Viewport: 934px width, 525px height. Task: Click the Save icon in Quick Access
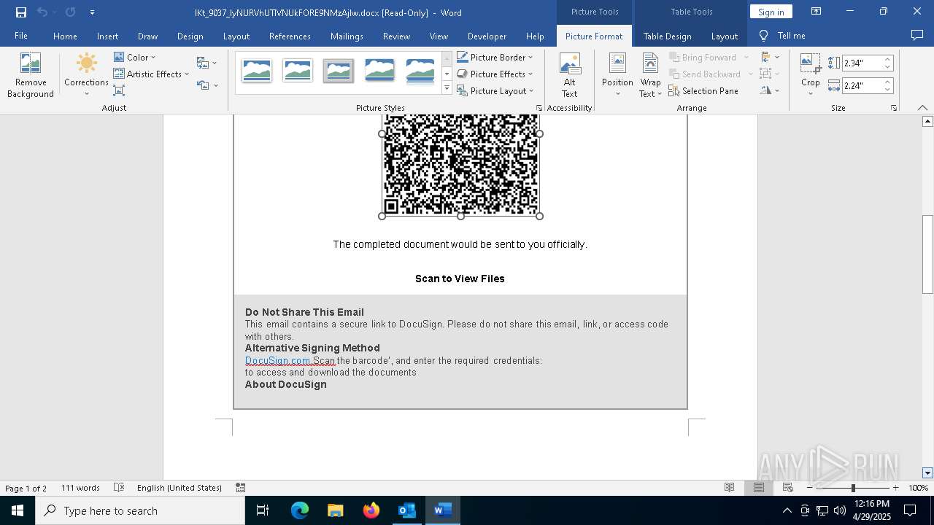tap(20, 12)
